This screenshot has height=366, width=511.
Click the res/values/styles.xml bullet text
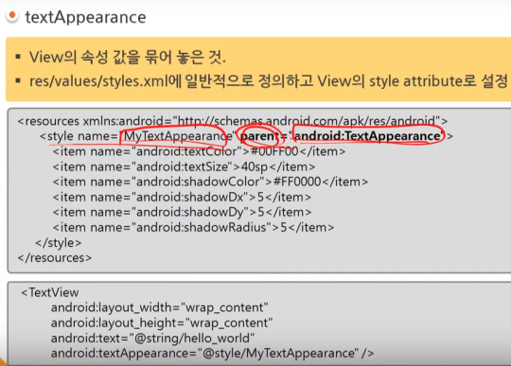(x=269, y=81)
